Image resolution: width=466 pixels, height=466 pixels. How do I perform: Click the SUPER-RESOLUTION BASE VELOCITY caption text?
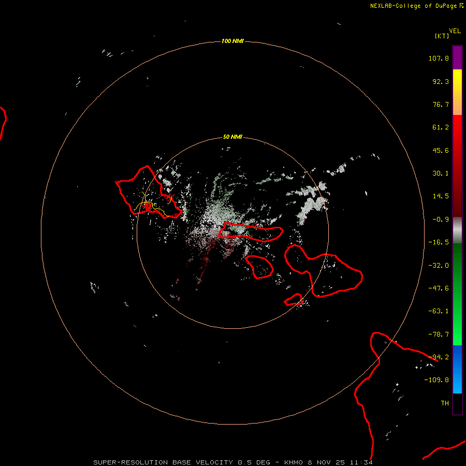(163, 462)
